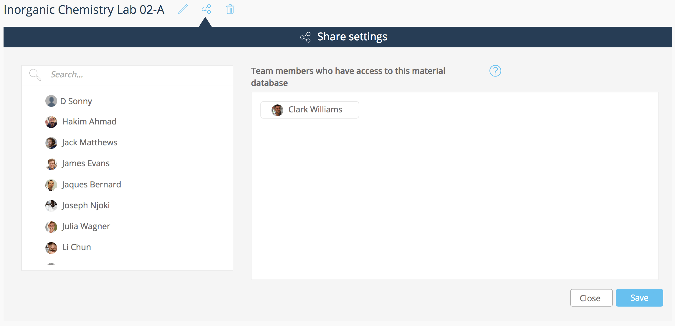
Task: Click the help question mark icon
Action: click(495, 71)
